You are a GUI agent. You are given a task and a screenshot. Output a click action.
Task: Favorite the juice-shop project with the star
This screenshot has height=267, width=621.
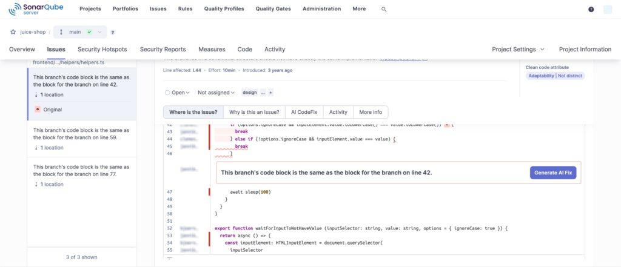13,32
